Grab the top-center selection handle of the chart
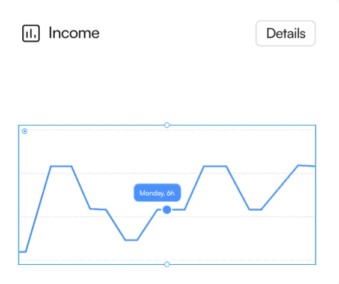339x284 pixels. coord(167,125)
